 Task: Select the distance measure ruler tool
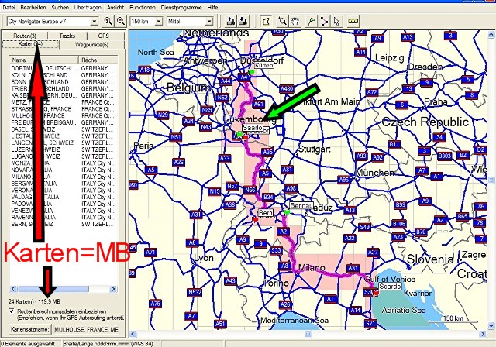[353, 21]
